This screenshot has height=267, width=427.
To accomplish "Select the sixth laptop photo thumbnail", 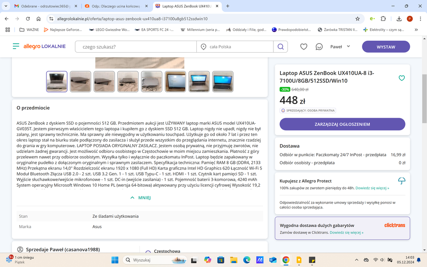I will click(x=175, y=81).
